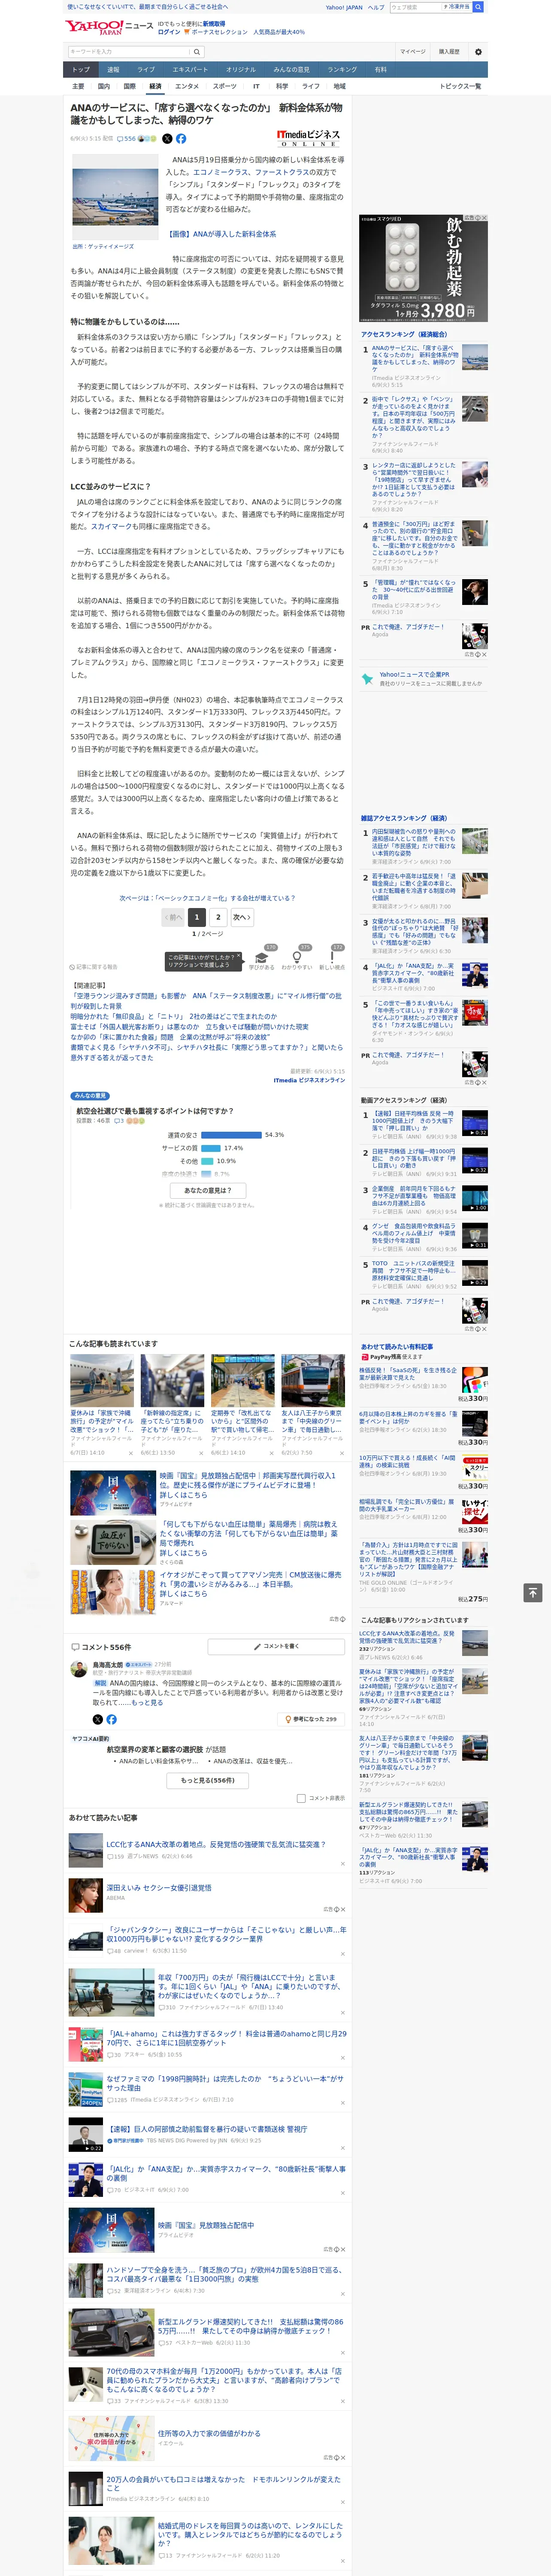Toggle the コメント非表示 checkbox

click(301, 1797)
